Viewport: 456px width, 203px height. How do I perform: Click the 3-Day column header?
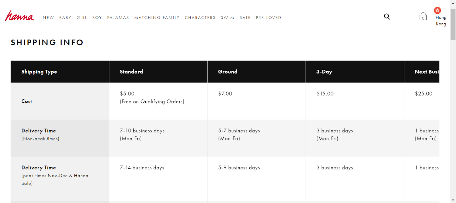point(324,72)
